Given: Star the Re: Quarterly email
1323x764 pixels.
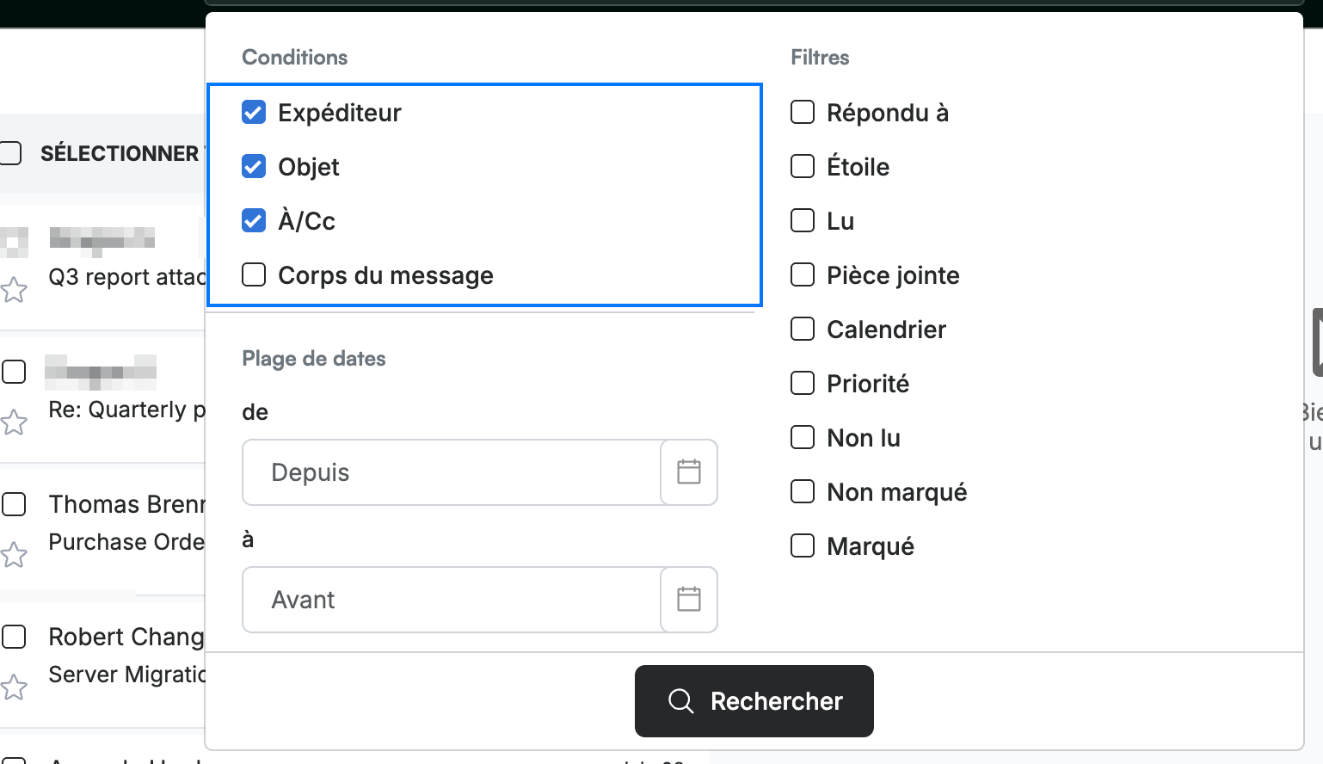Looking at the screenshot, I should pyautogui.click(x=14, y=422).
